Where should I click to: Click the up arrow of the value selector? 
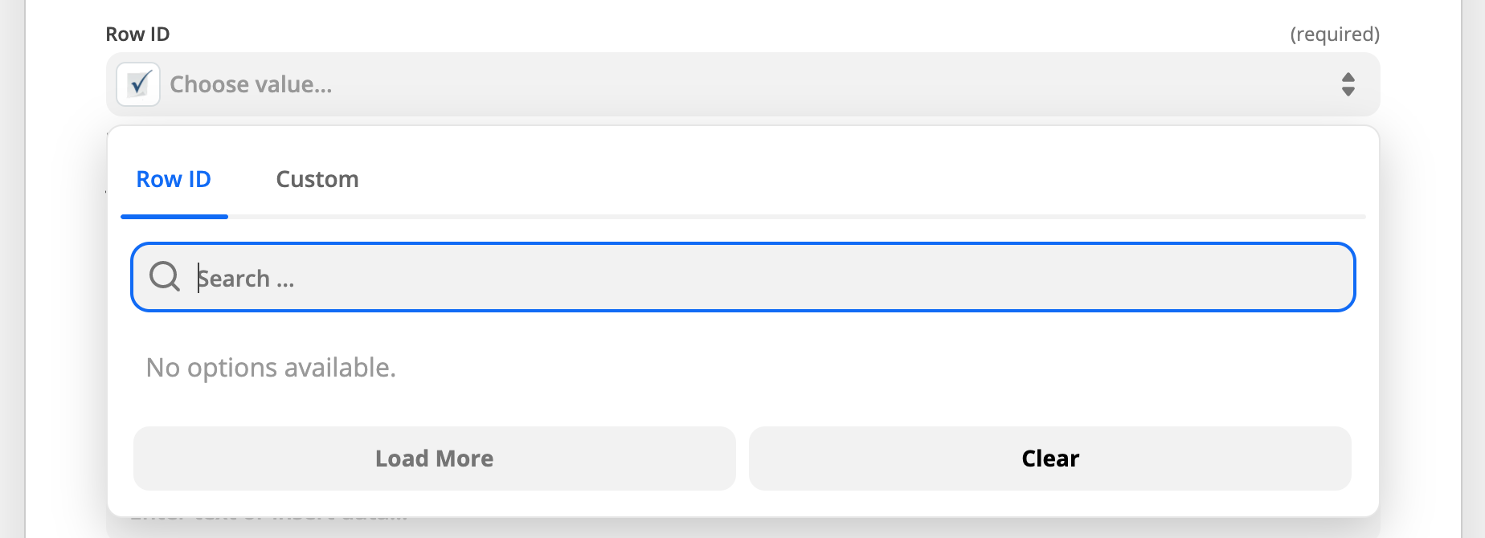coord(1348,77)
